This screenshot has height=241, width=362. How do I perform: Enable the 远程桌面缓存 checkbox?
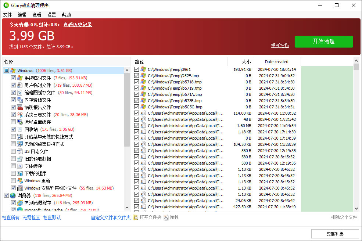pos(13,122)
